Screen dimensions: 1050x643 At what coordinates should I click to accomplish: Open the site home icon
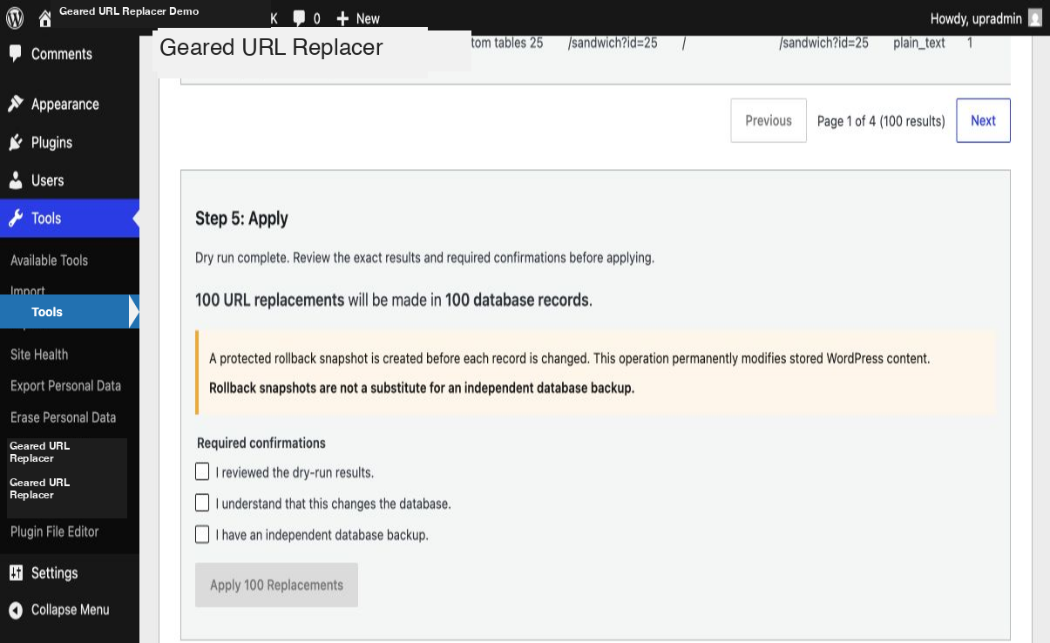[45, 18]
